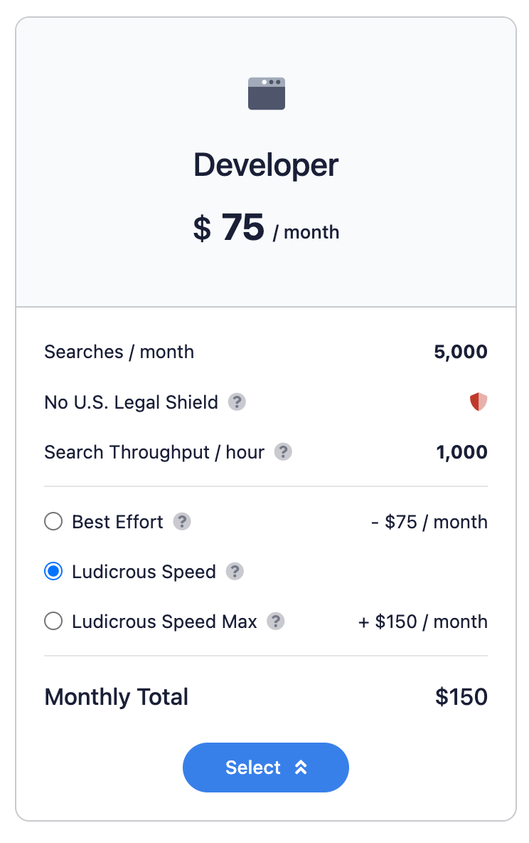Show the Ludicrous Speed Max help tooltip
Image resolution: width=529 pixels, height=843 pixels.
(x=275, y=622)
